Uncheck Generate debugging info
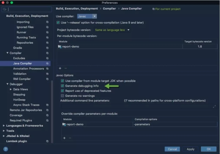Screen dimensions: 220x154 click(x=62, y=86)
